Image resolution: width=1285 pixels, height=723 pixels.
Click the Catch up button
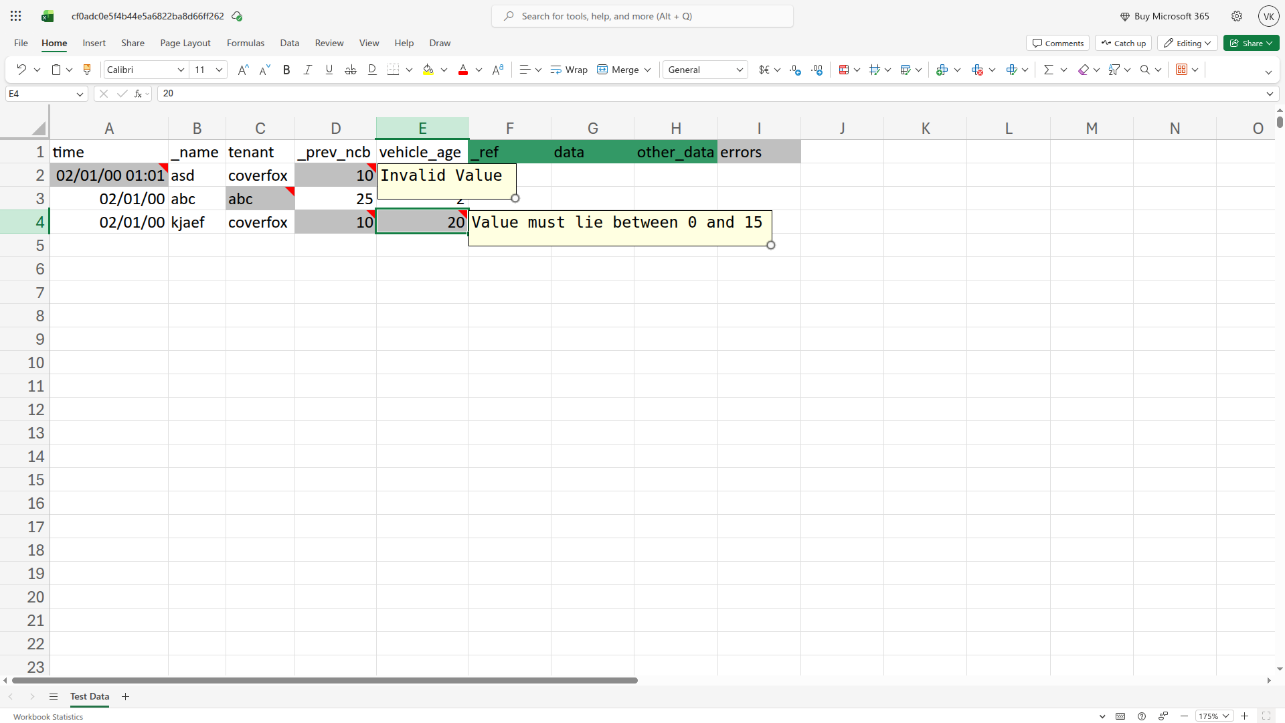[x=1123, y=43]
